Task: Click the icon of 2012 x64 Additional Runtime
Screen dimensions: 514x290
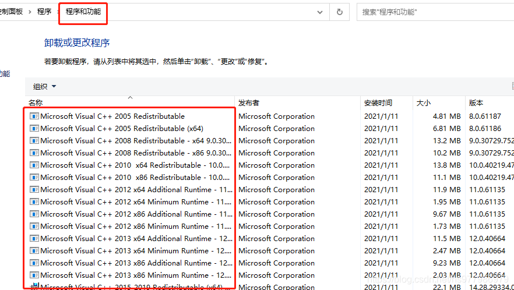Action: (34, 189)
